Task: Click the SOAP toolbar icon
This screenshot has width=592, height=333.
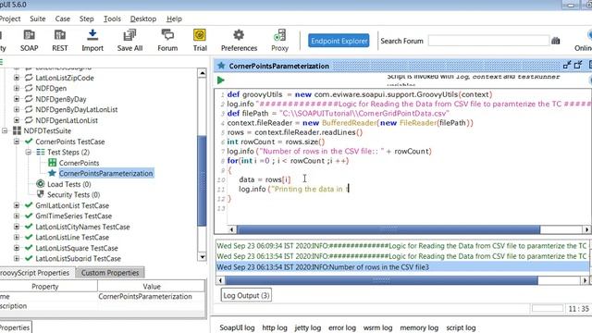Action: [29, 35]
